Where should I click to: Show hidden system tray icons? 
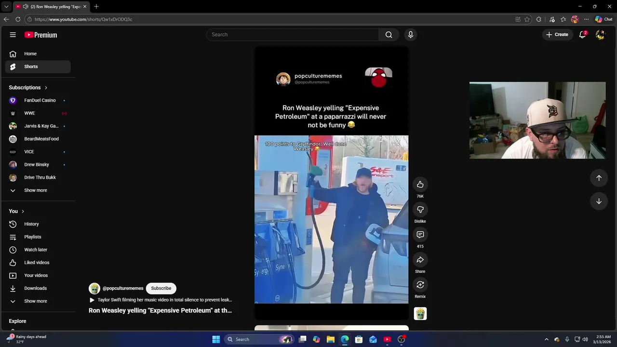[546, 339]
